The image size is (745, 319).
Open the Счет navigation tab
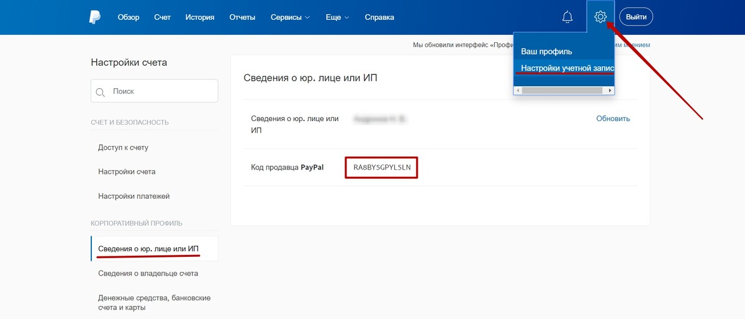tap(163, 17)
